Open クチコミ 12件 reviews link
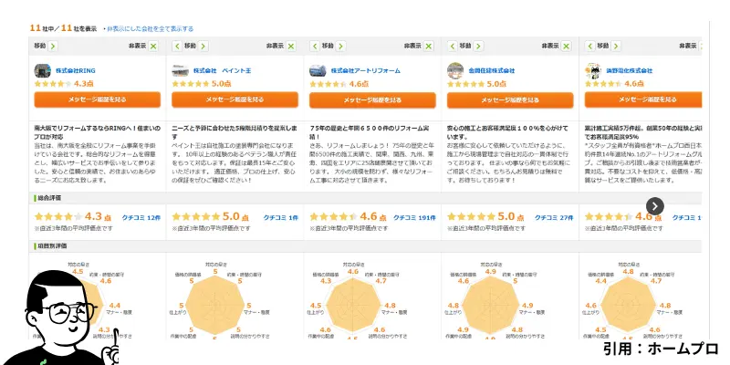Viewport: 730px width, 365px height. (x=141, y=217)
